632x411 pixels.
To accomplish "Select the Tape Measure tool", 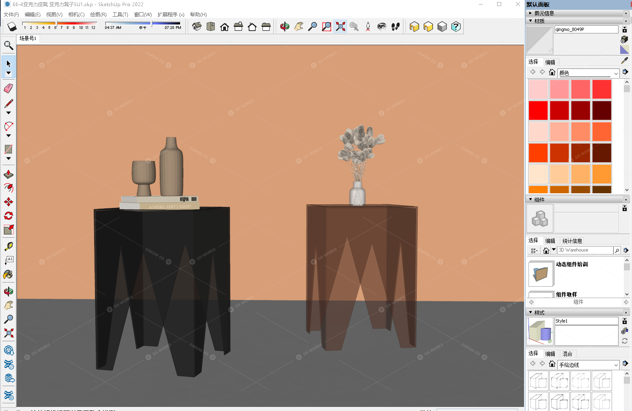I will click(9, 246).
